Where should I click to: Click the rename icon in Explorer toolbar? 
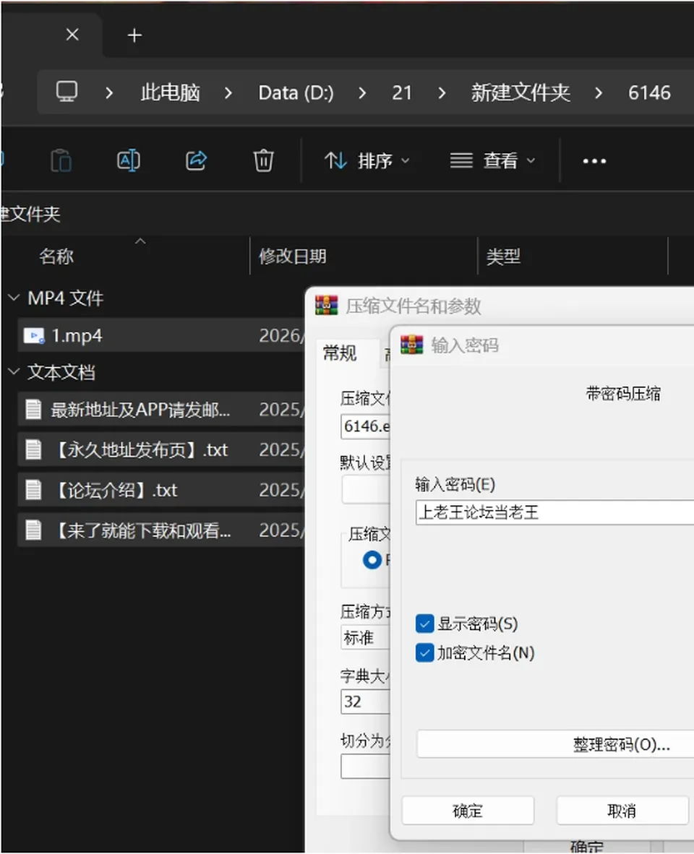tap(129, 160)
